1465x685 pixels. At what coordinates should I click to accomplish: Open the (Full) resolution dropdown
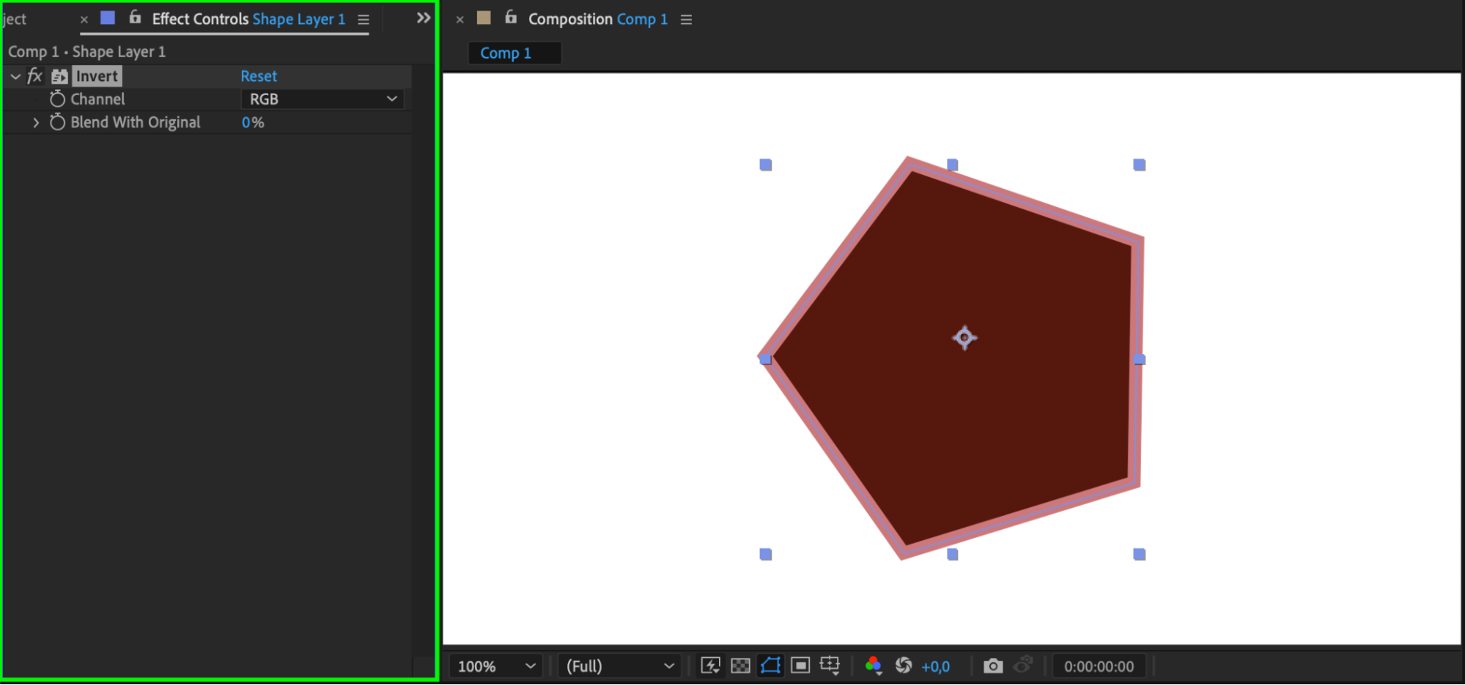(619, 667)
